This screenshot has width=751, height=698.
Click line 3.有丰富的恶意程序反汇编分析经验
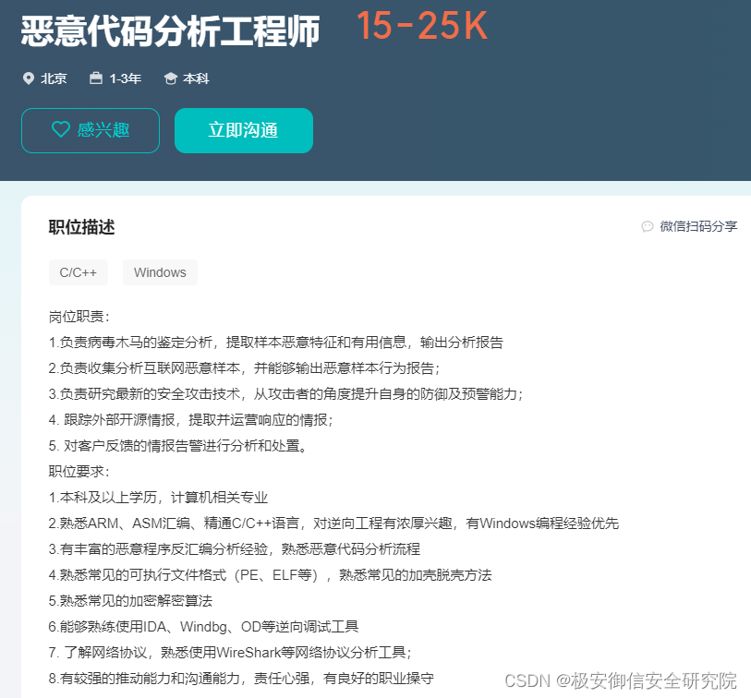[235, 549]
